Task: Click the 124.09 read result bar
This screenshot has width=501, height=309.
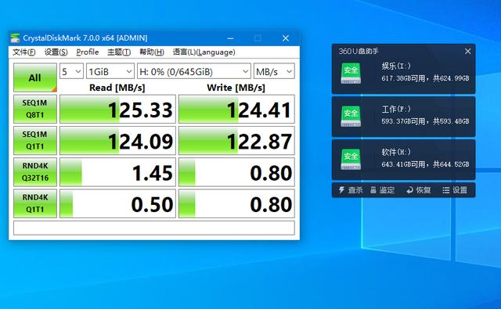Action: [117, 141]
